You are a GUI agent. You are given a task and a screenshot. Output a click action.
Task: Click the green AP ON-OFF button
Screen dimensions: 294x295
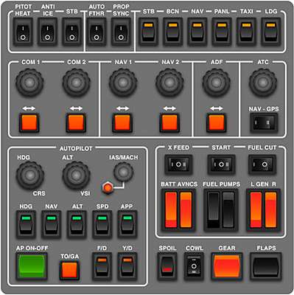tap(32, 266)
